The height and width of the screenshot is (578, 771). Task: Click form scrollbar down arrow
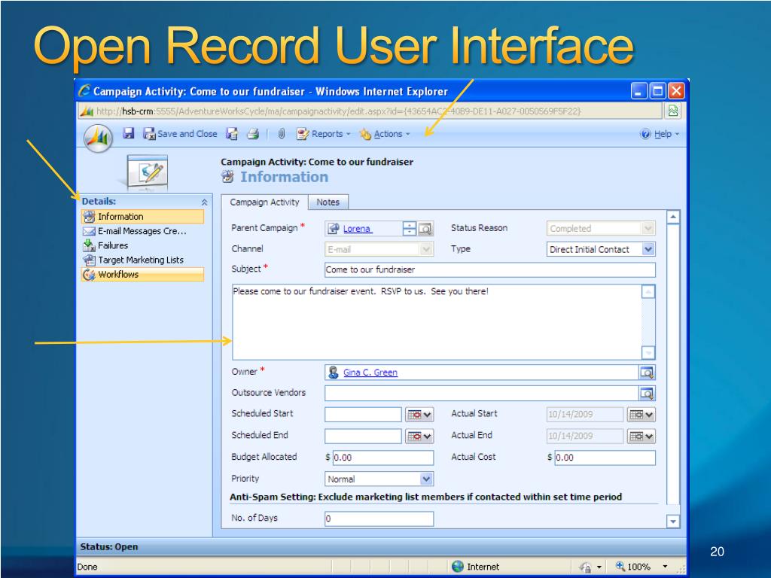pyautogui.click(x=673, y=521)
